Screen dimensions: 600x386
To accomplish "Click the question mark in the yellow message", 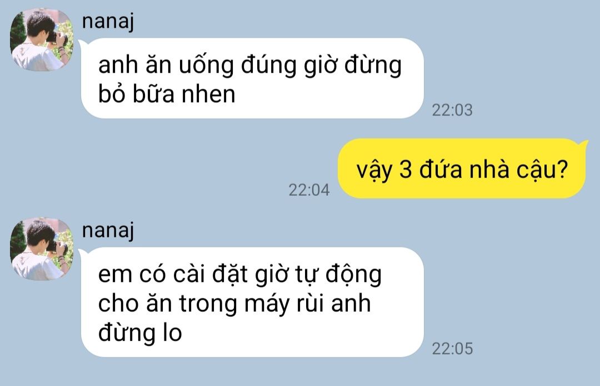I will [562, 169].
